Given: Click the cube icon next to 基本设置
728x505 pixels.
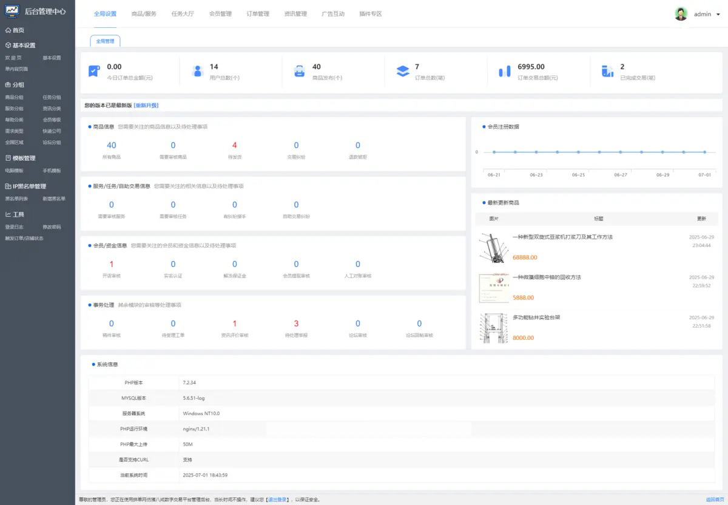Looking at the screenshot, I should click(8, 46).
